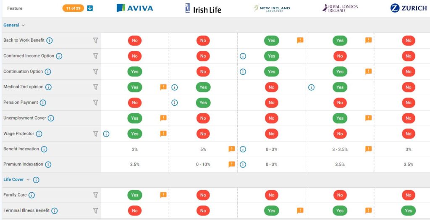Click orange note icon for Irish Life Benefit Indexation

point(231,149)
